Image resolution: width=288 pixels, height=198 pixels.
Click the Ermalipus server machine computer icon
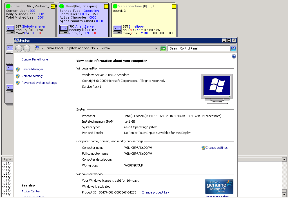[x=117, y=30]
